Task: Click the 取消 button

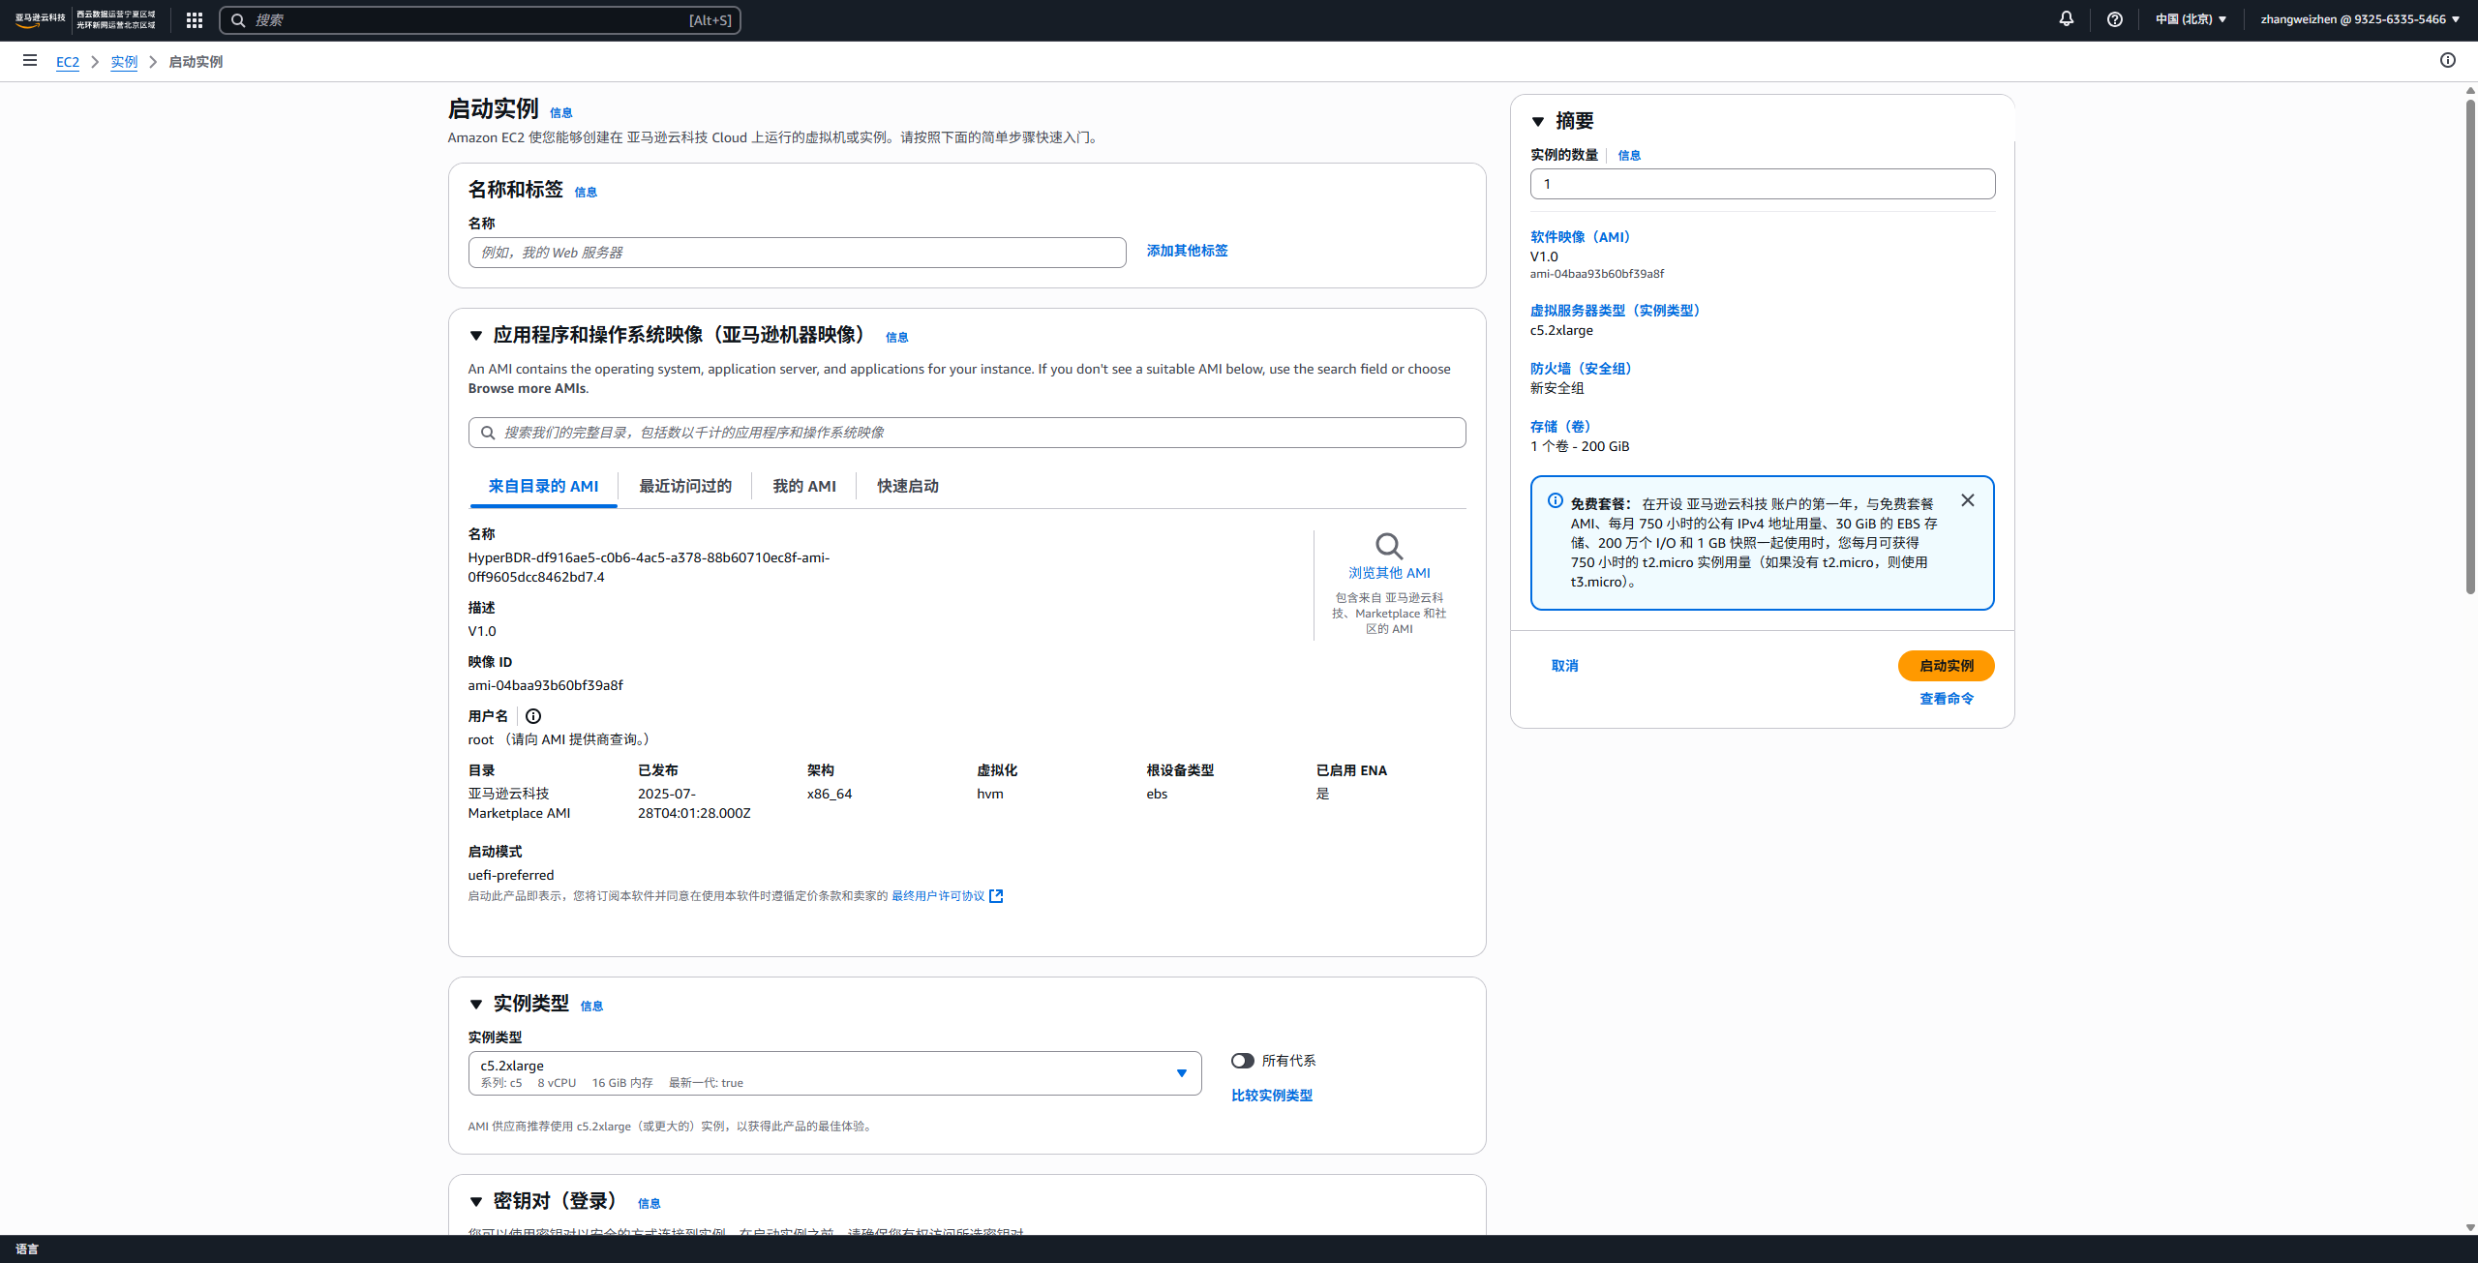Action: pyautogui.click(x=1565, y=666)
